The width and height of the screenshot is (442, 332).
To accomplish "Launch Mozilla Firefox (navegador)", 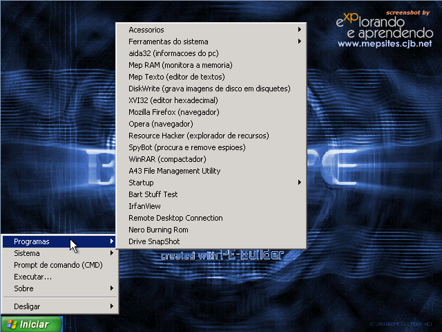I will click(211, 112).
